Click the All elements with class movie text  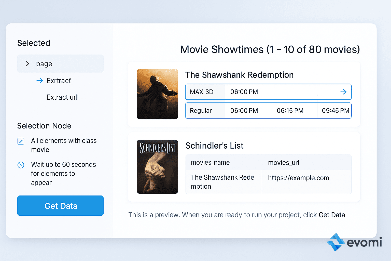[x=64, y=145]
